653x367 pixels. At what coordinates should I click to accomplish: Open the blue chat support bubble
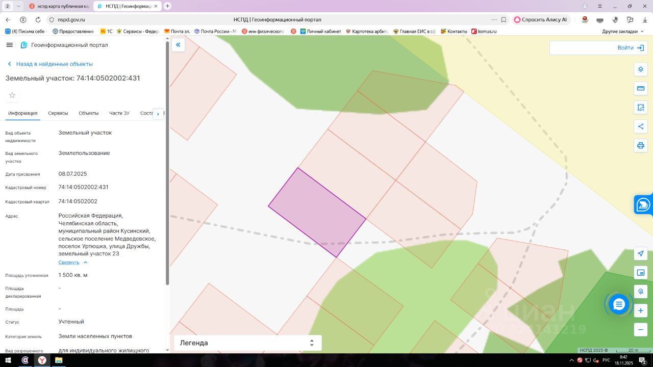(619, 304)
